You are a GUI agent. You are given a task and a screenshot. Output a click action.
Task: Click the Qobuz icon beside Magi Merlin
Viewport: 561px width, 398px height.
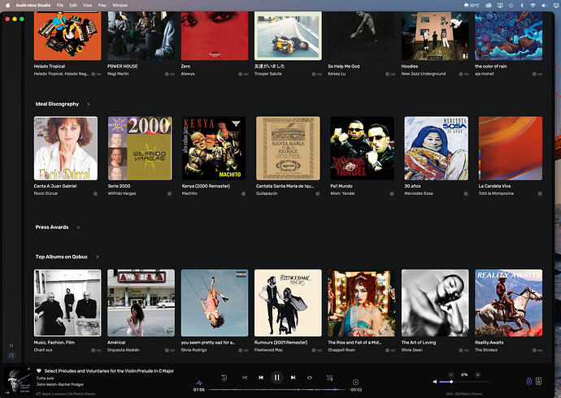[x=167, y=74]
